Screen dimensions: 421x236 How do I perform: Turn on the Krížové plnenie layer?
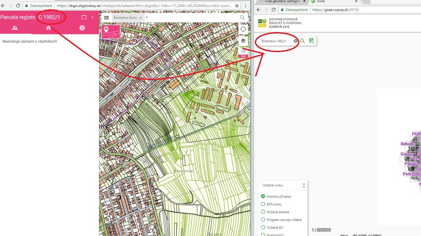[x=263, y=212]
